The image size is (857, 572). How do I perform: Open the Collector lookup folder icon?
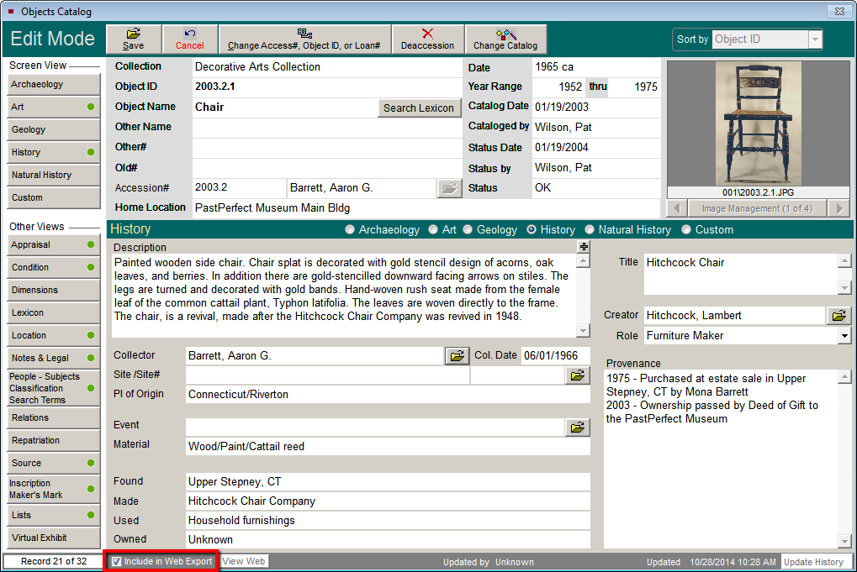pyautogui.click(x=457, y=354)
